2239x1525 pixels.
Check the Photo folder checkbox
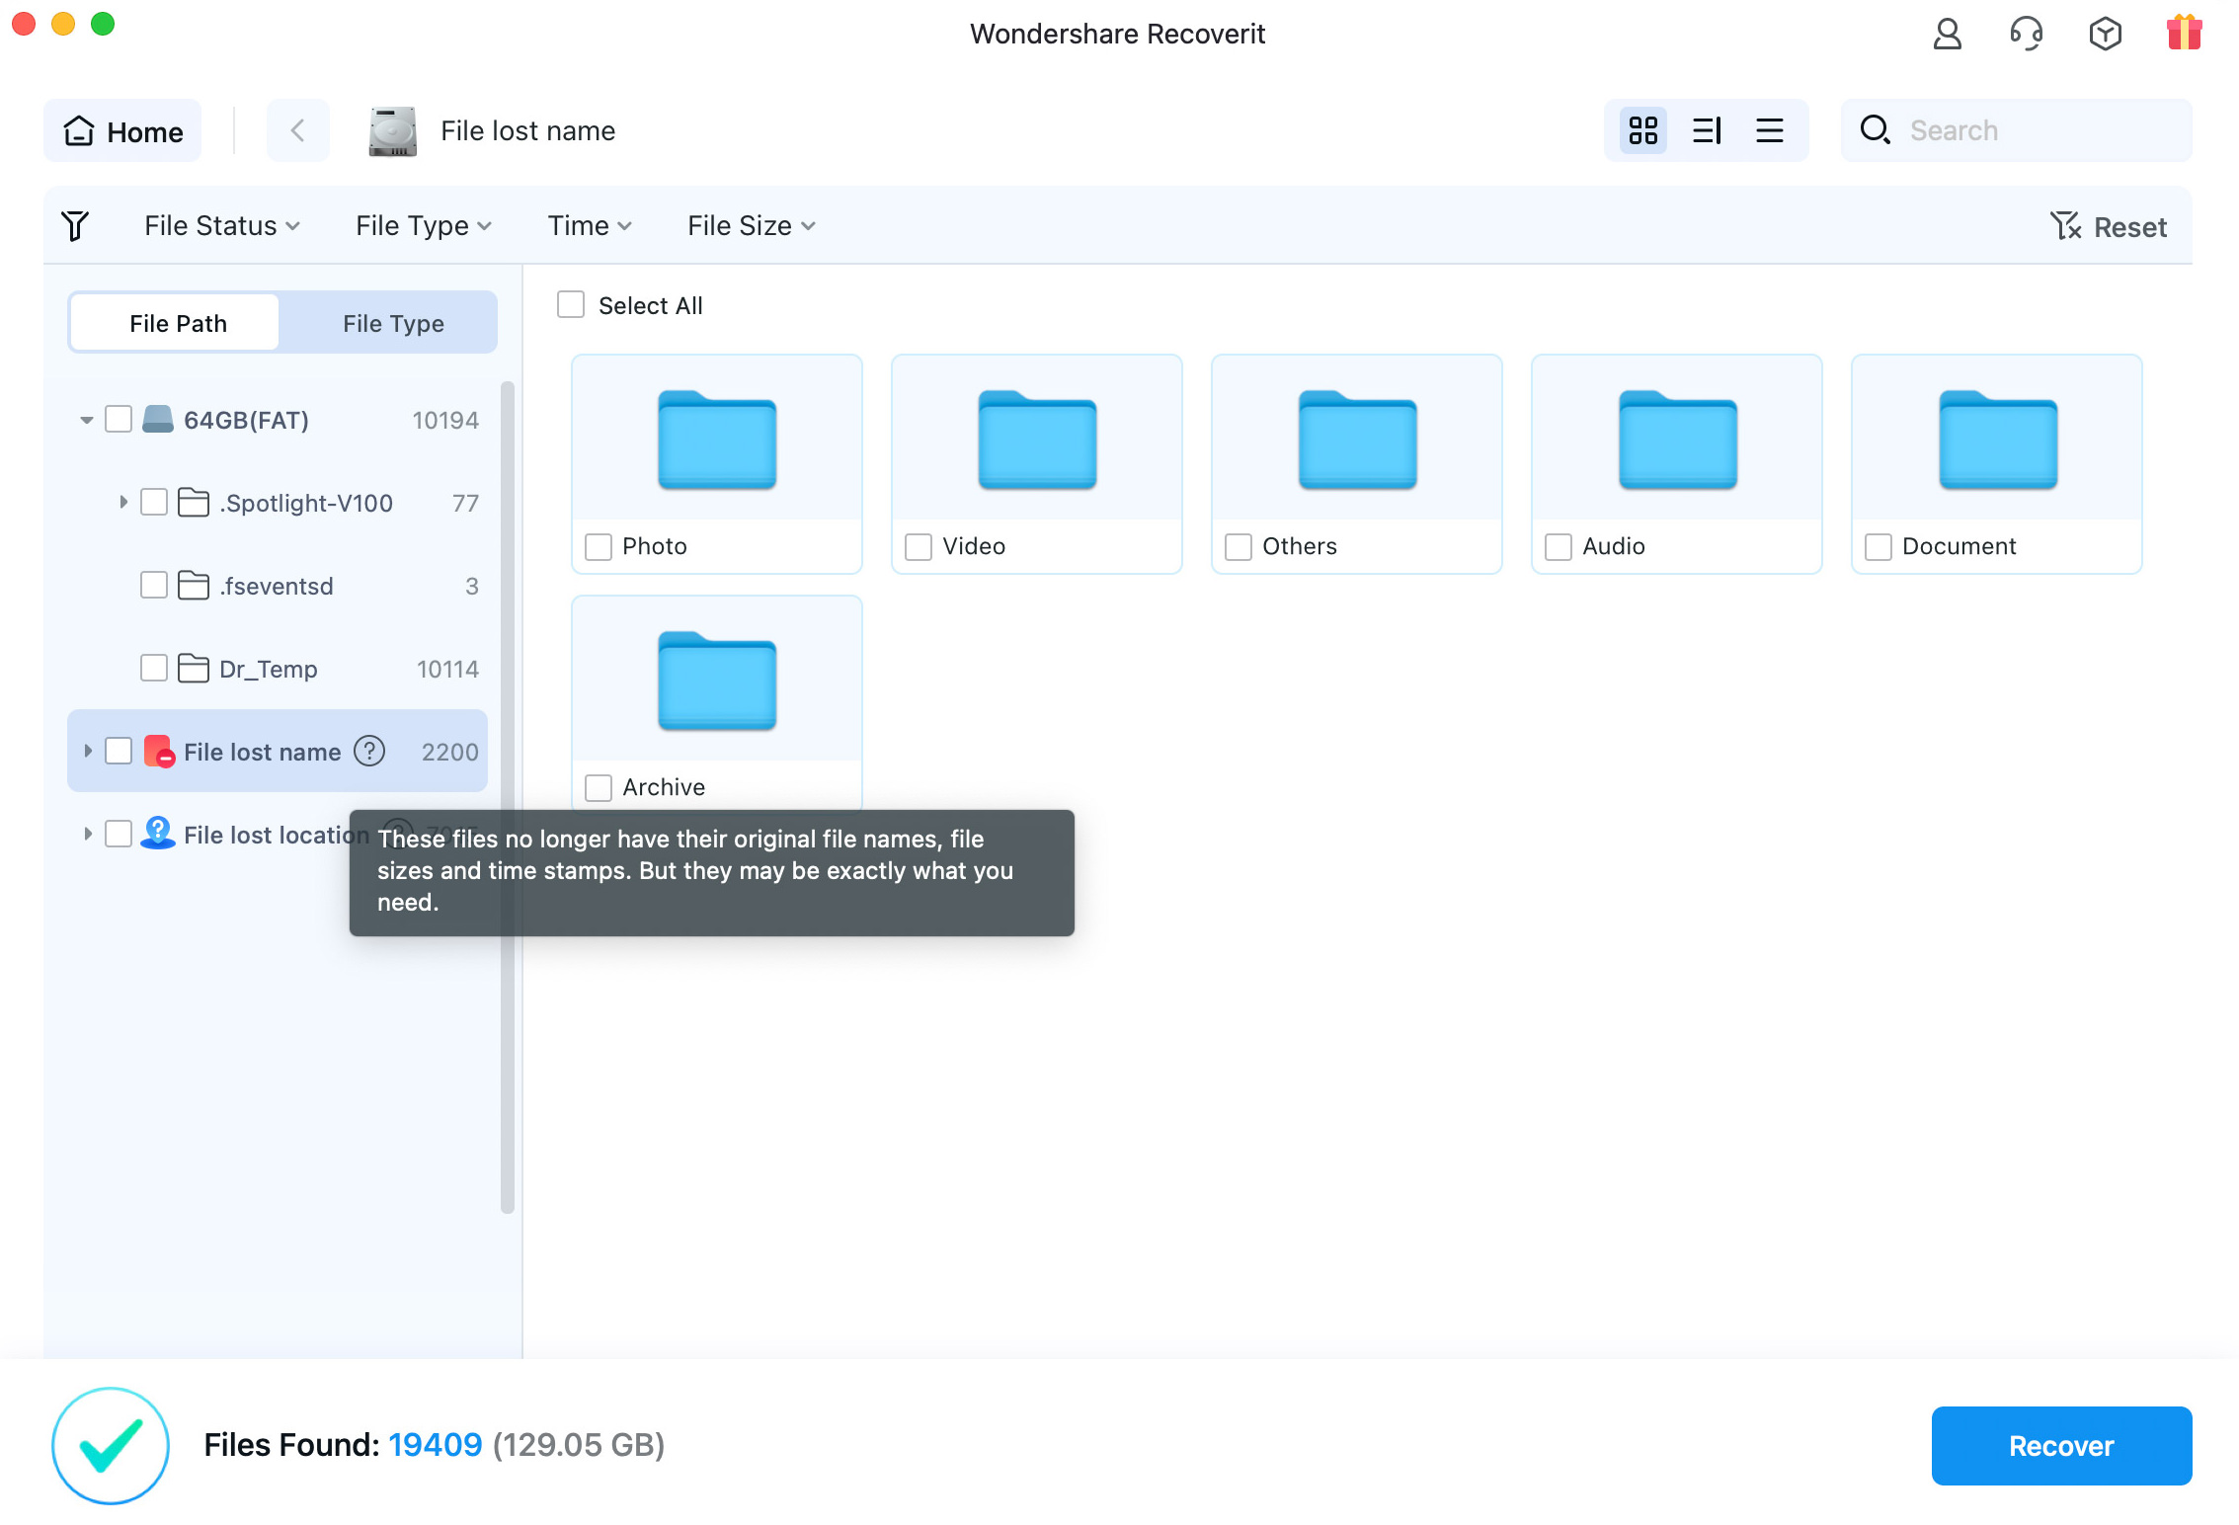coord(599,546)
